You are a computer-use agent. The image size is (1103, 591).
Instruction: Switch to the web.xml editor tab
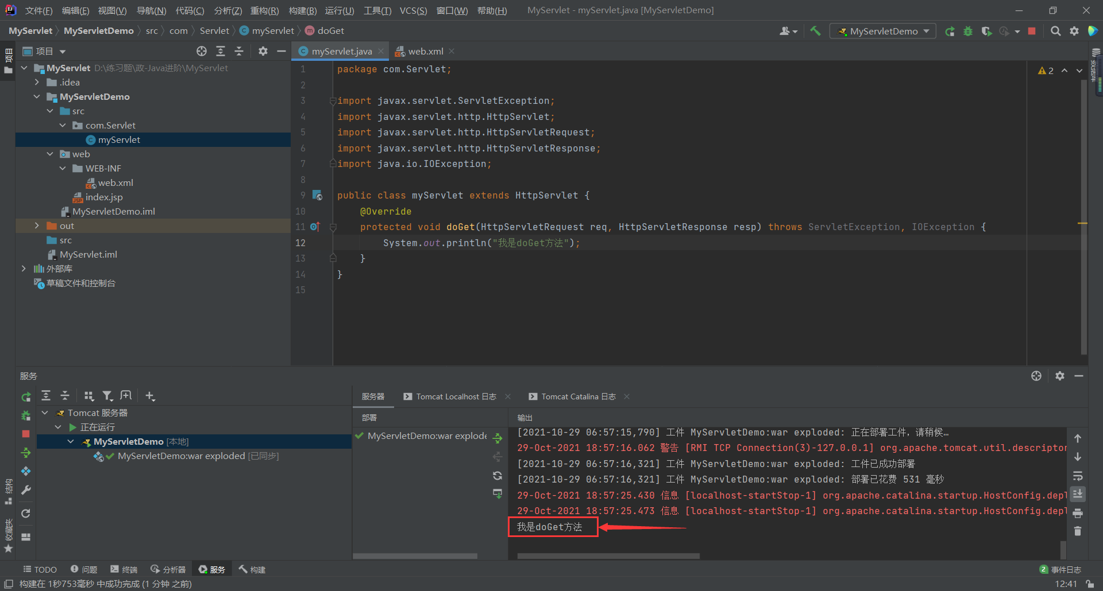point(424,50)
